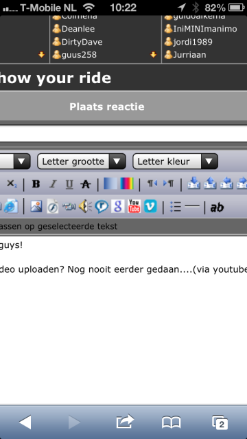This screenshot has width=247, height=439.
Task: Set right-to-left paragraph direction
Action: [152, 183]
